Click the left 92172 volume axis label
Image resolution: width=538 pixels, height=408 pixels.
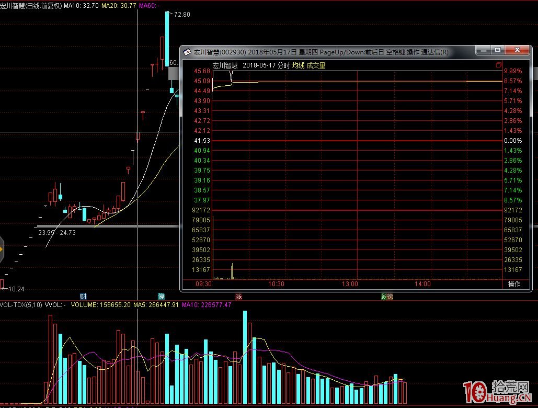(x=201, y=210)
